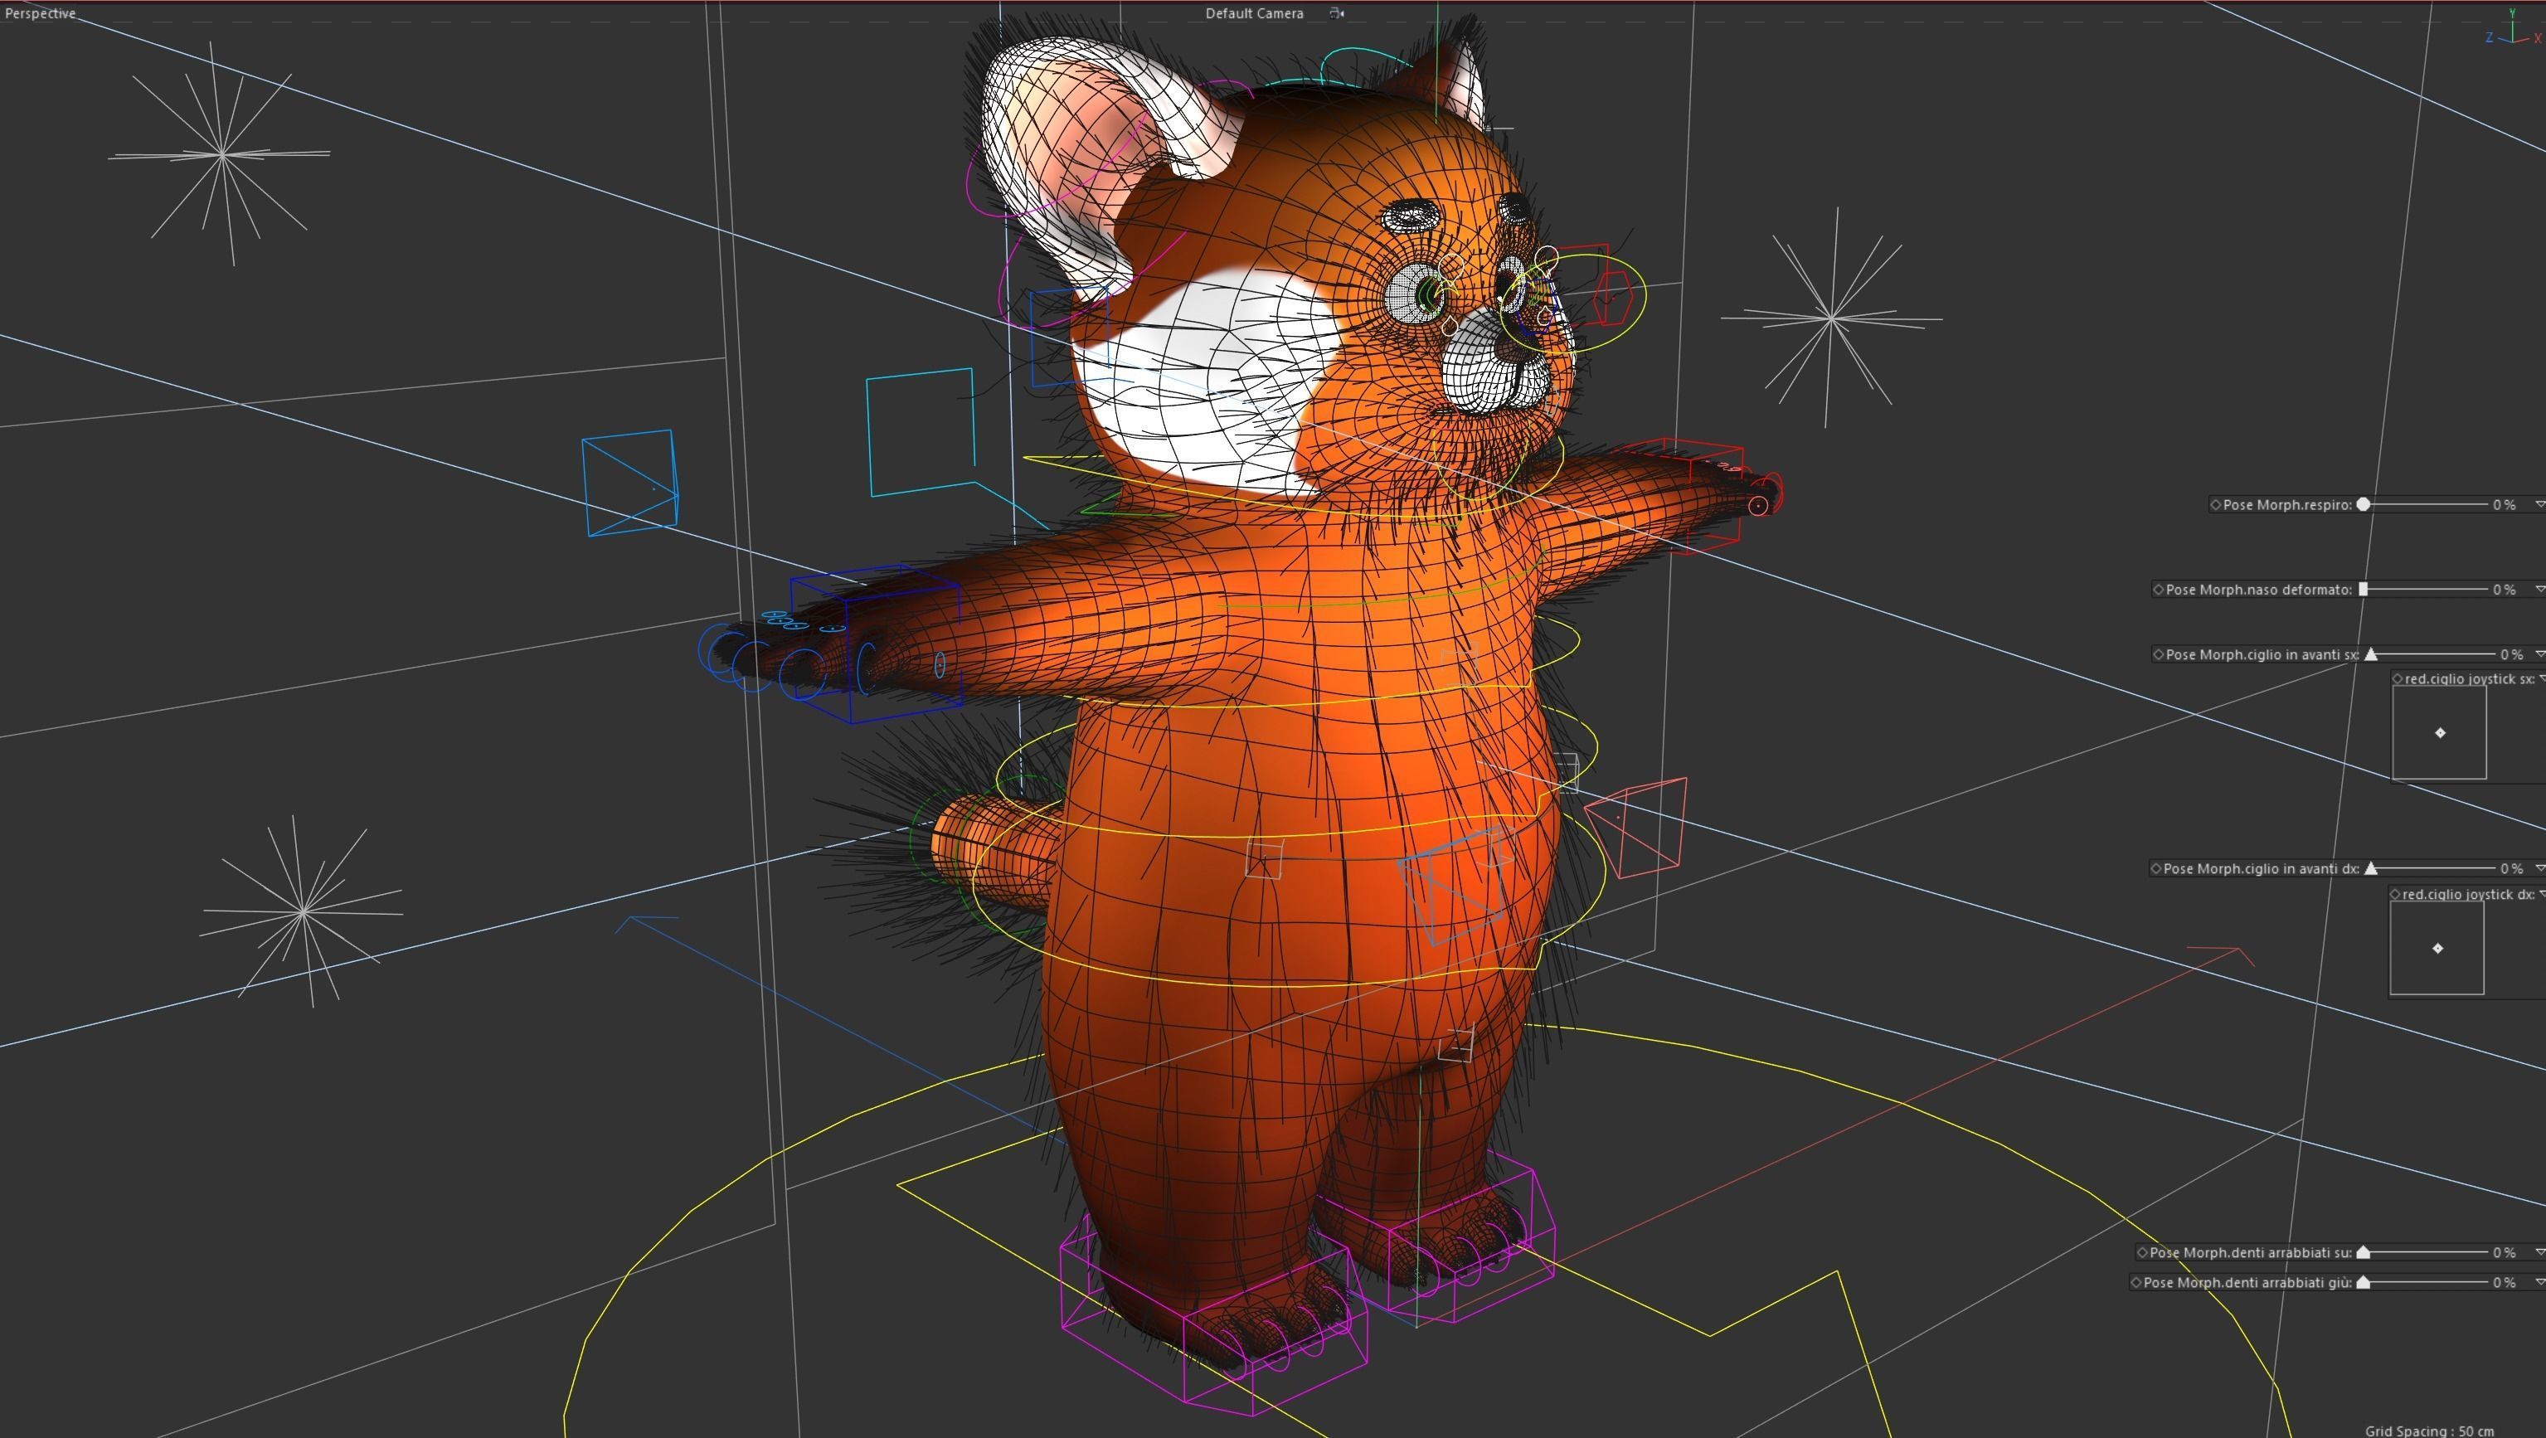Open the dropdown arrow for naso deformato
Image resolution: width=2546 pixels, height=1438 pixels.
(x=2539, y=590)
